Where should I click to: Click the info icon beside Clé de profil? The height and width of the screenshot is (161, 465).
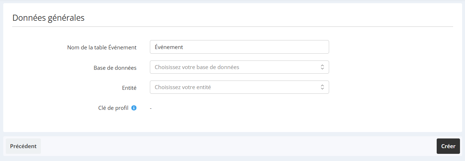(134, 108)
